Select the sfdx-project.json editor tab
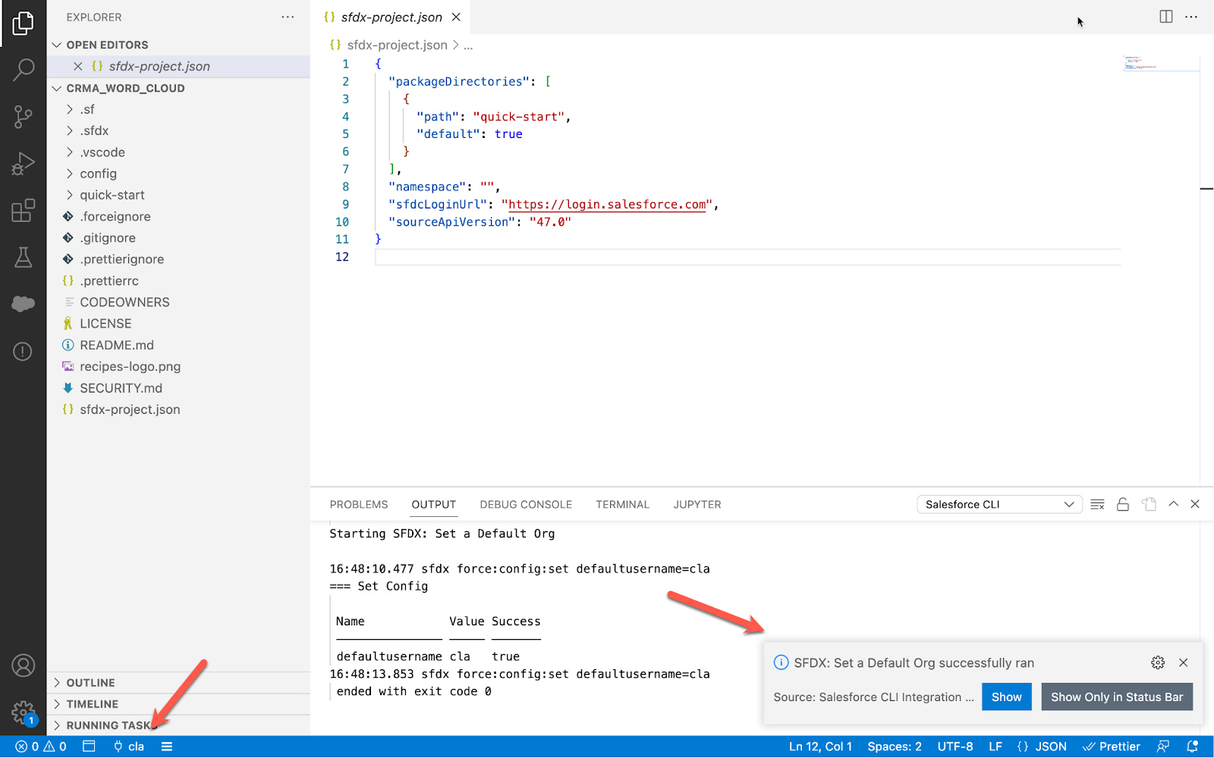Screen dimensions: 1214x758 click(x=392, y=17)
